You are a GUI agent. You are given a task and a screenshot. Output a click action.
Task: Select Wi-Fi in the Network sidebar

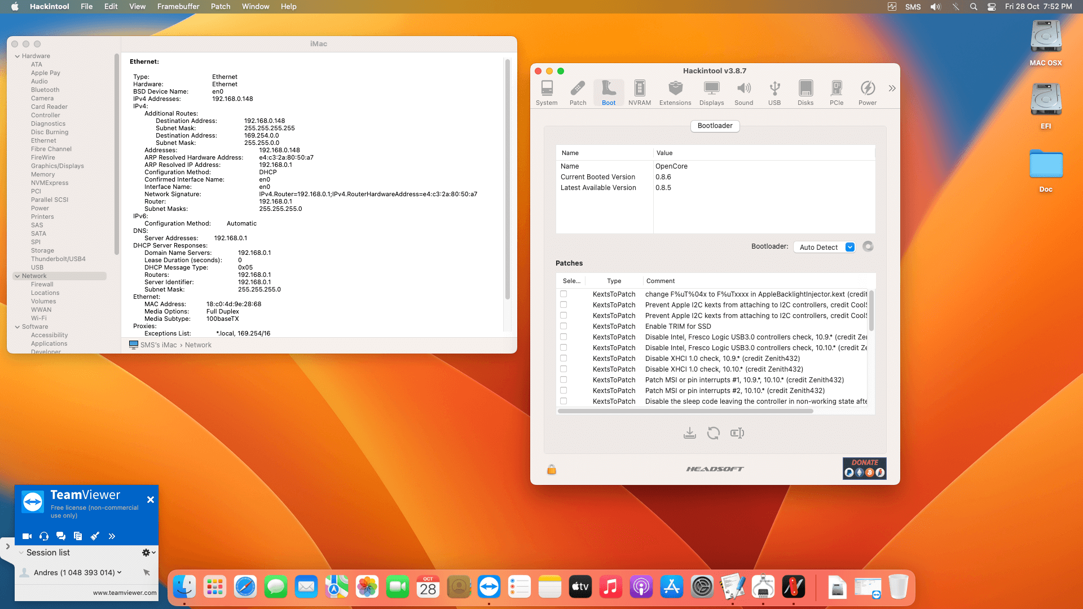tap(39, 318)
